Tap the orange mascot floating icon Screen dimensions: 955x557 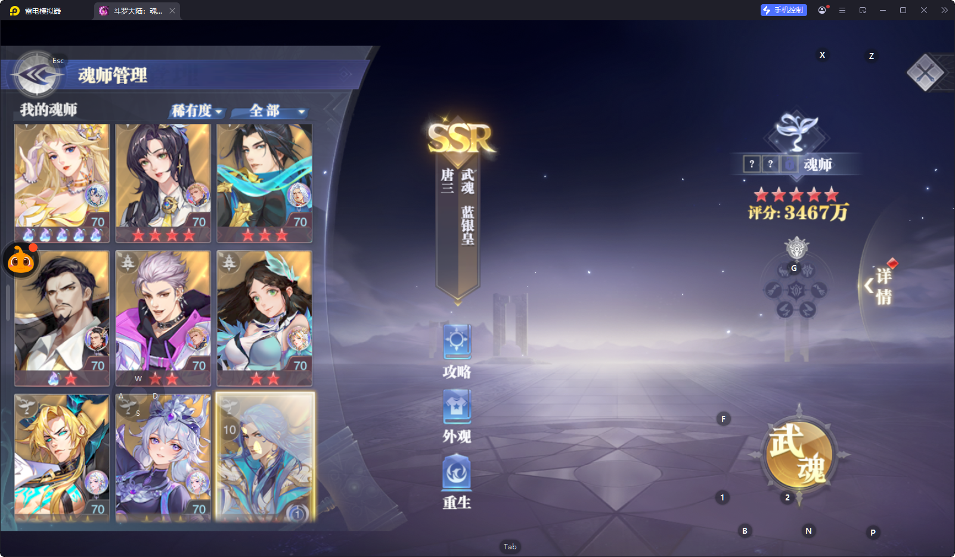coord(21,260)
